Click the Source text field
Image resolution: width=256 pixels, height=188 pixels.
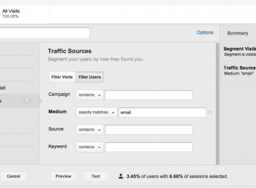tap(149, 130)
